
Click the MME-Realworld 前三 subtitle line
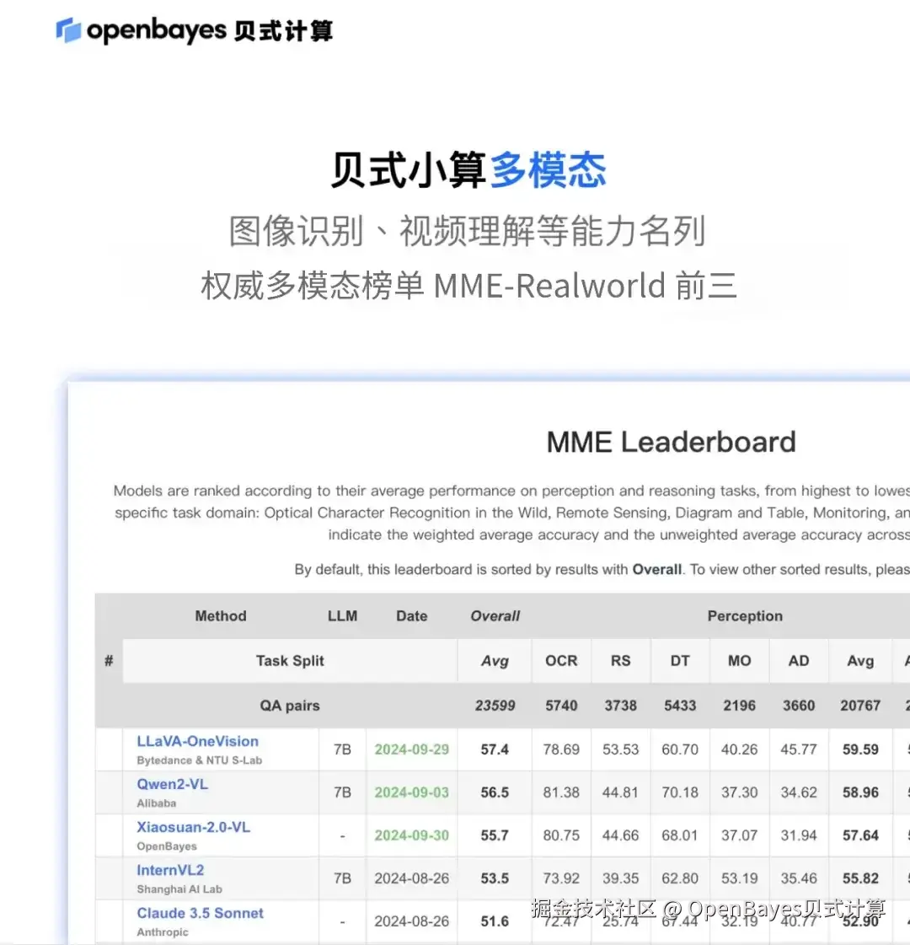coord(469,286)
